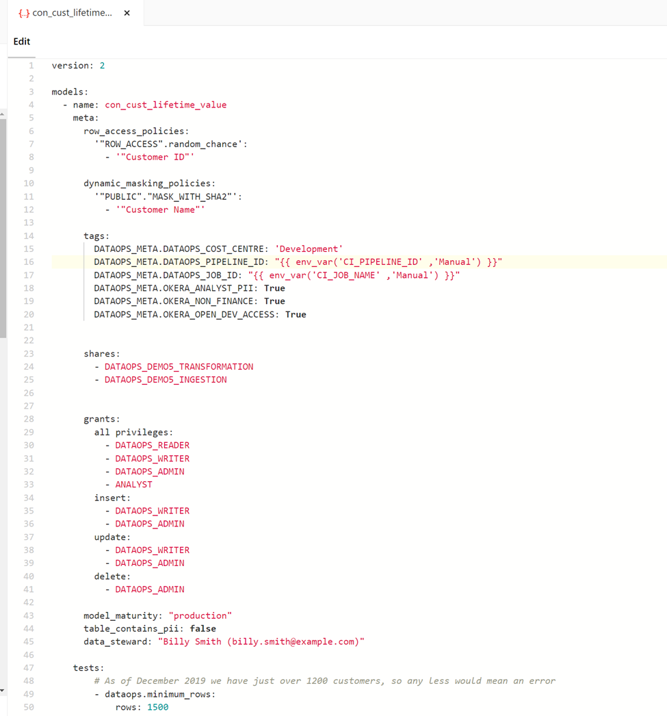The height and width of the screenshot is (716, 667).
Task: Click 'grants:' key on line 28
Action: tap(102, 419)
